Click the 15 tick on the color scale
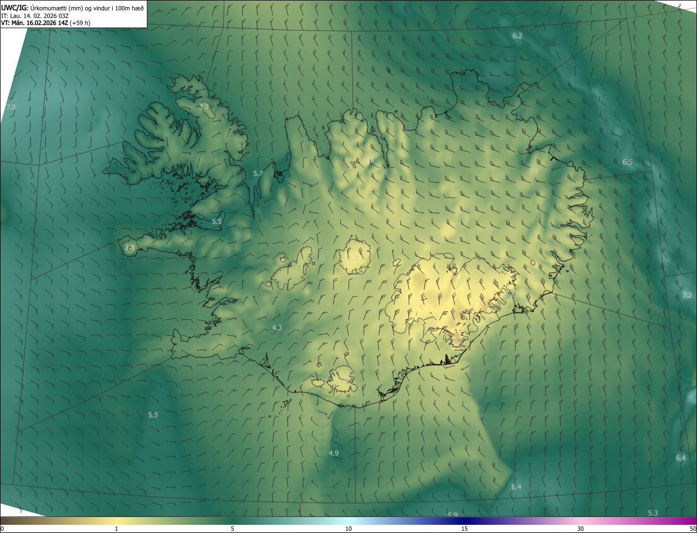Viewport: 697px width, 533px height. coord(464,529)
